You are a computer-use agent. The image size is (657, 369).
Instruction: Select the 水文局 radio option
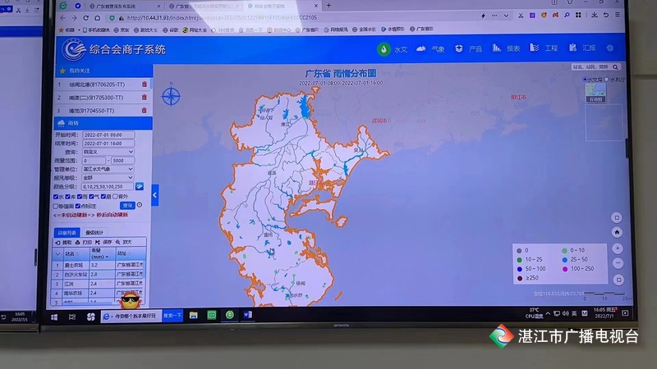click(x=586, y=80)
